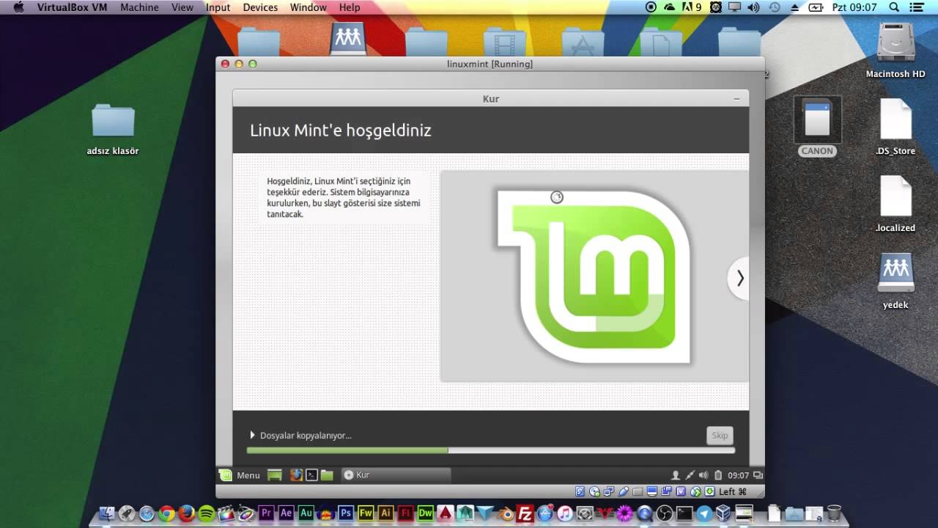The image size is (938, 528).
Task: Select the Kur task in Mint panel
Action: [x=396, y=475]
